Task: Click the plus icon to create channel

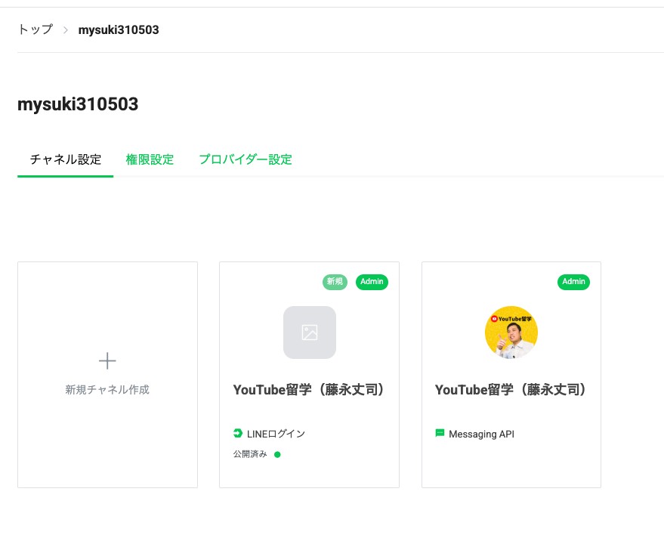Action: [107, 361]
